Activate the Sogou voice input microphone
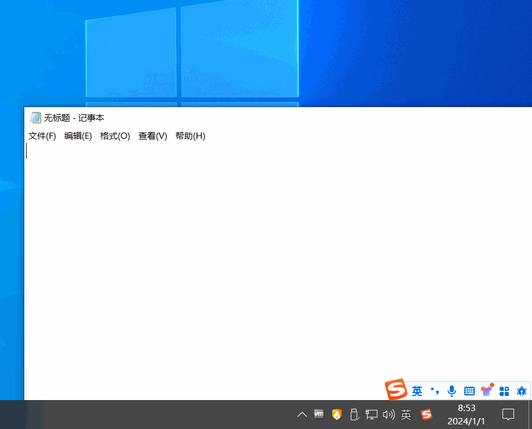This screenshot has height=429, width=532. [452, 391]
